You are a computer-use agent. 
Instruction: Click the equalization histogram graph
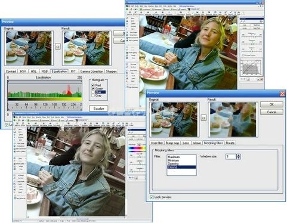coord(45,91)
